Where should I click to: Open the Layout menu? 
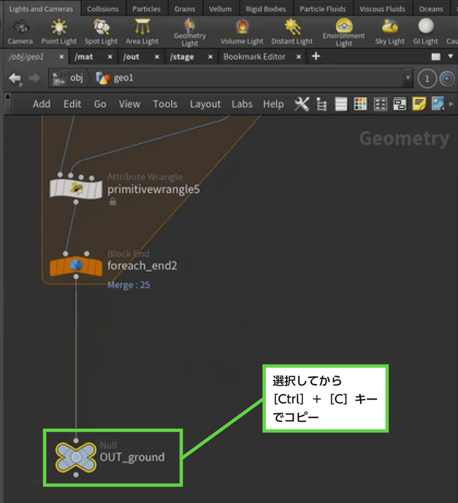pyautogui.click(x=205, y=104)
